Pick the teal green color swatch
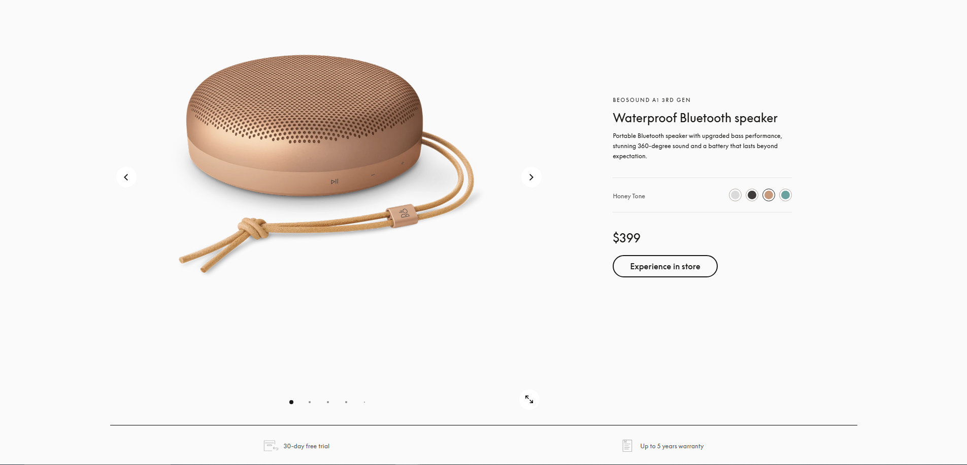Image resolution: width=967 pixels, height=465 pixels. (785, 195)
